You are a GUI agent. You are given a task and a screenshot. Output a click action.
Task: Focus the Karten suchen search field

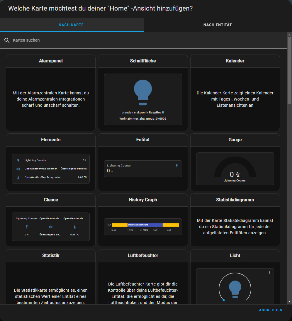pos(147,40)
